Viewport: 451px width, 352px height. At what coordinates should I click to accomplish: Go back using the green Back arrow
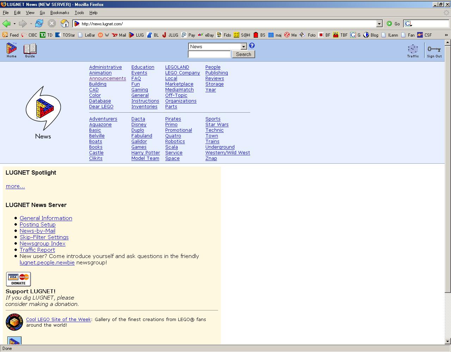pyautogui.click(x=6, y=24)
